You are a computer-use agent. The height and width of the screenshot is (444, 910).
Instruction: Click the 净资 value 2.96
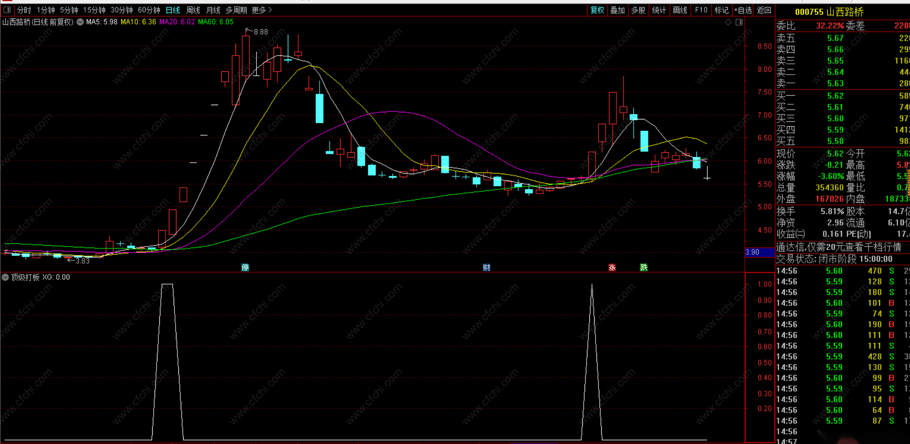[835, 223]
